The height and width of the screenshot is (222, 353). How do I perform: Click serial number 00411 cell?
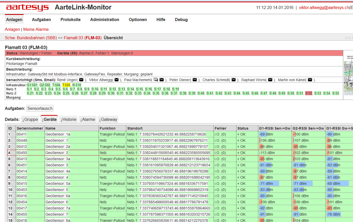coord(30,134)
